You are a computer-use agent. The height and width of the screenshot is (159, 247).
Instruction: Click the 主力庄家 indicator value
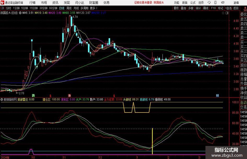click(x=113, y=99)
